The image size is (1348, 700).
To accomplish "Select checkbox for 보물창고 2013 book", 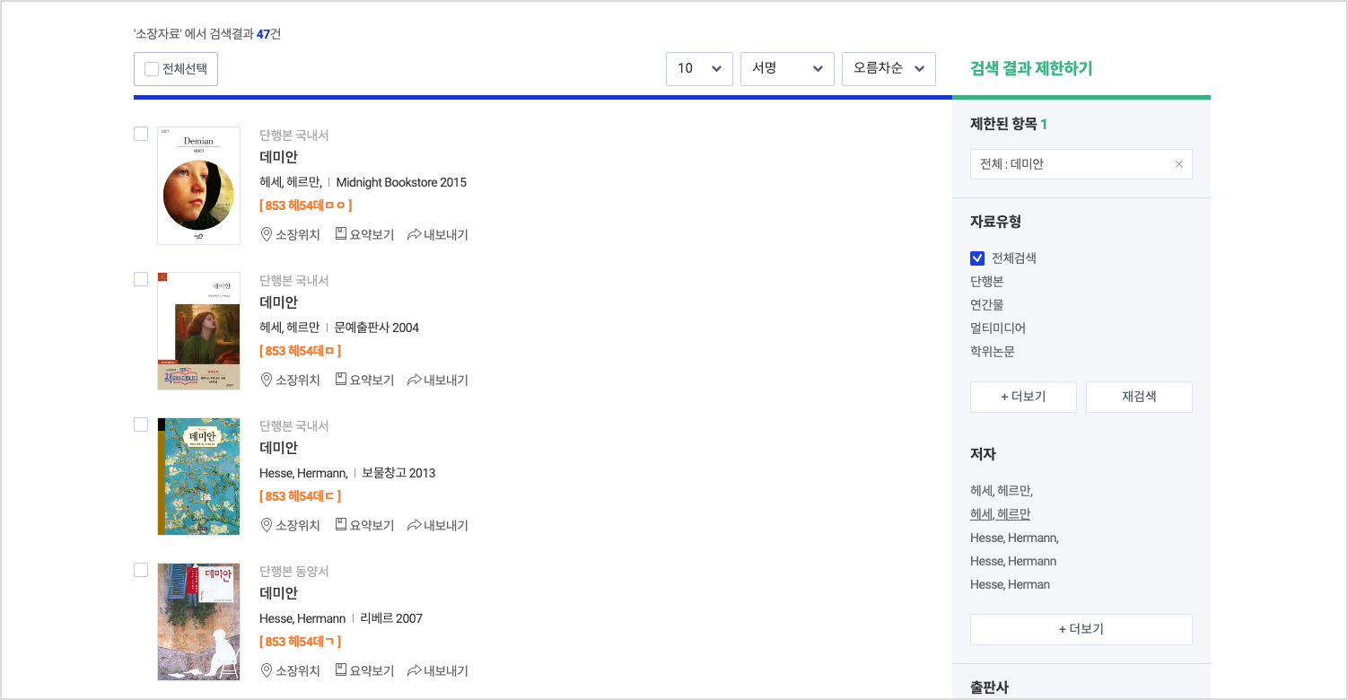I will [141, 424].
